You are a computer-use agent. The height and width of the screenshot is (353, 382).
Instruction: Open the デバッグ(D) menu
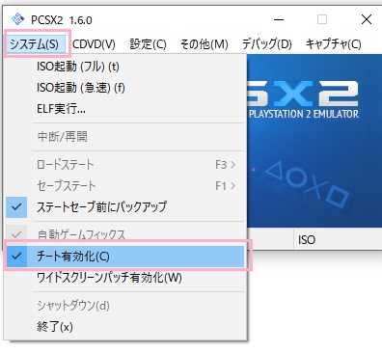pyautogui.click(x=267, y=43)
